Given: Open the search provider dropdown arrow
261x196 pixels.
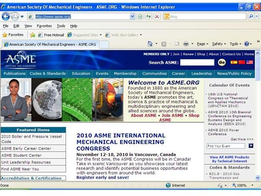Looking at the screenshot, I should (x=257, y=17).
